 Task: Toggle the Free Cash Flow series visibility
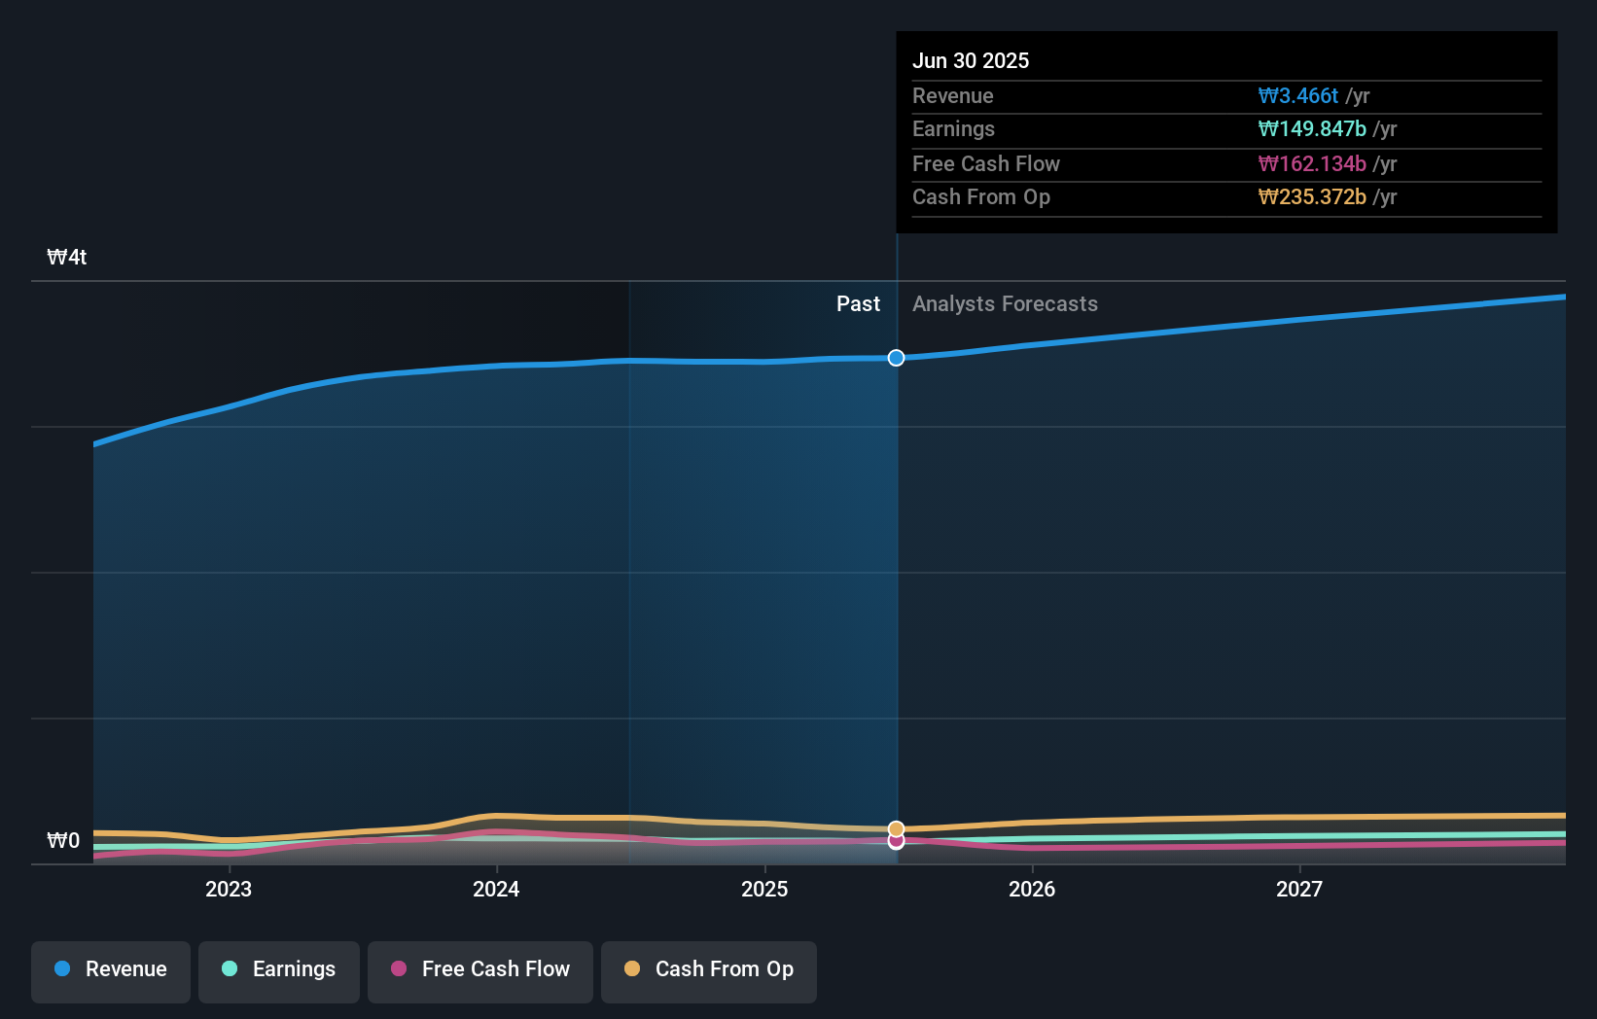[479, 971]
